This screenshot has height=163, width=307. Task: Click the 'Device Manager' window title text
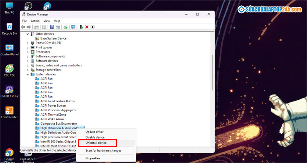38,14
